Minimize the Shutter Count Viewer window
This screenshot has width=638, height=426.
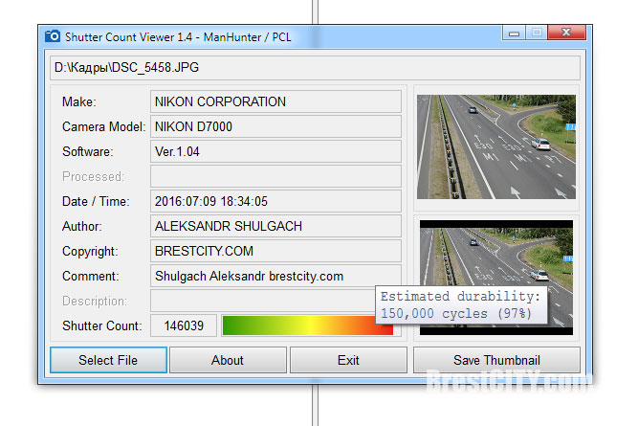pyautogui.click(x=515, y=33)
